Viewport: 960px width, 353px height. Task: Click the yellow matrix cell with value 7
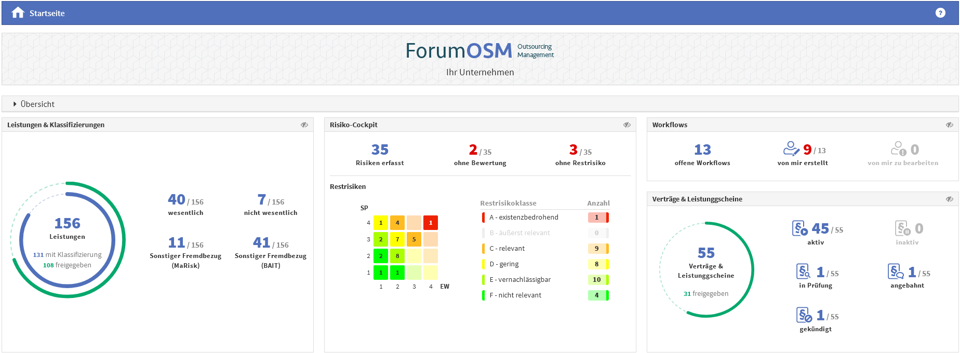(397, 239)
